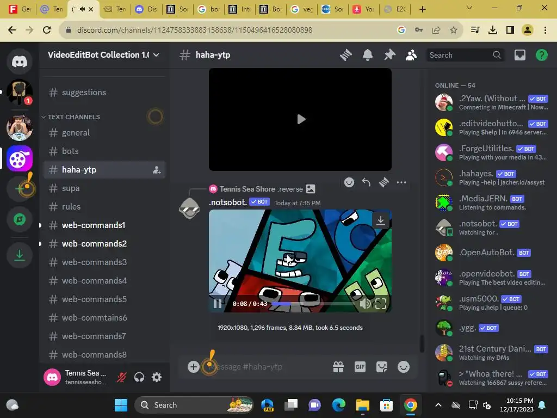Open Chrome downloads icon

(493, 30)
